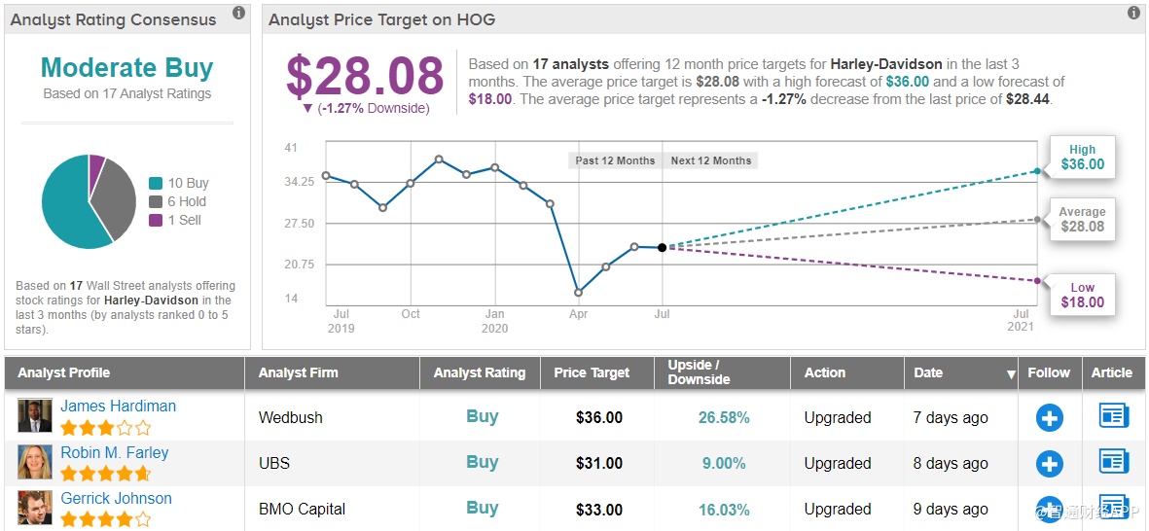The width and height of the screenshot is (1149, 531).
Task: Open article icon for James Hardiman's rating
Action: coord(1113,416)
